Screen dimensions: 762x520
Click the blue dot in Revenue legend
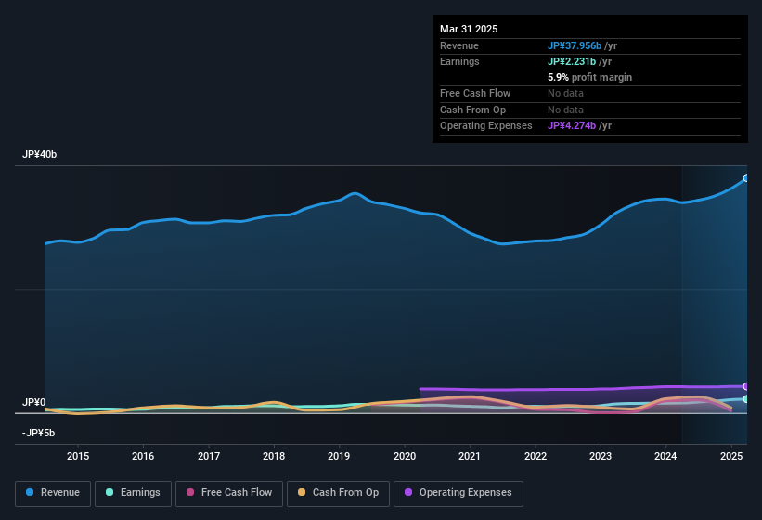coord(30,492)
